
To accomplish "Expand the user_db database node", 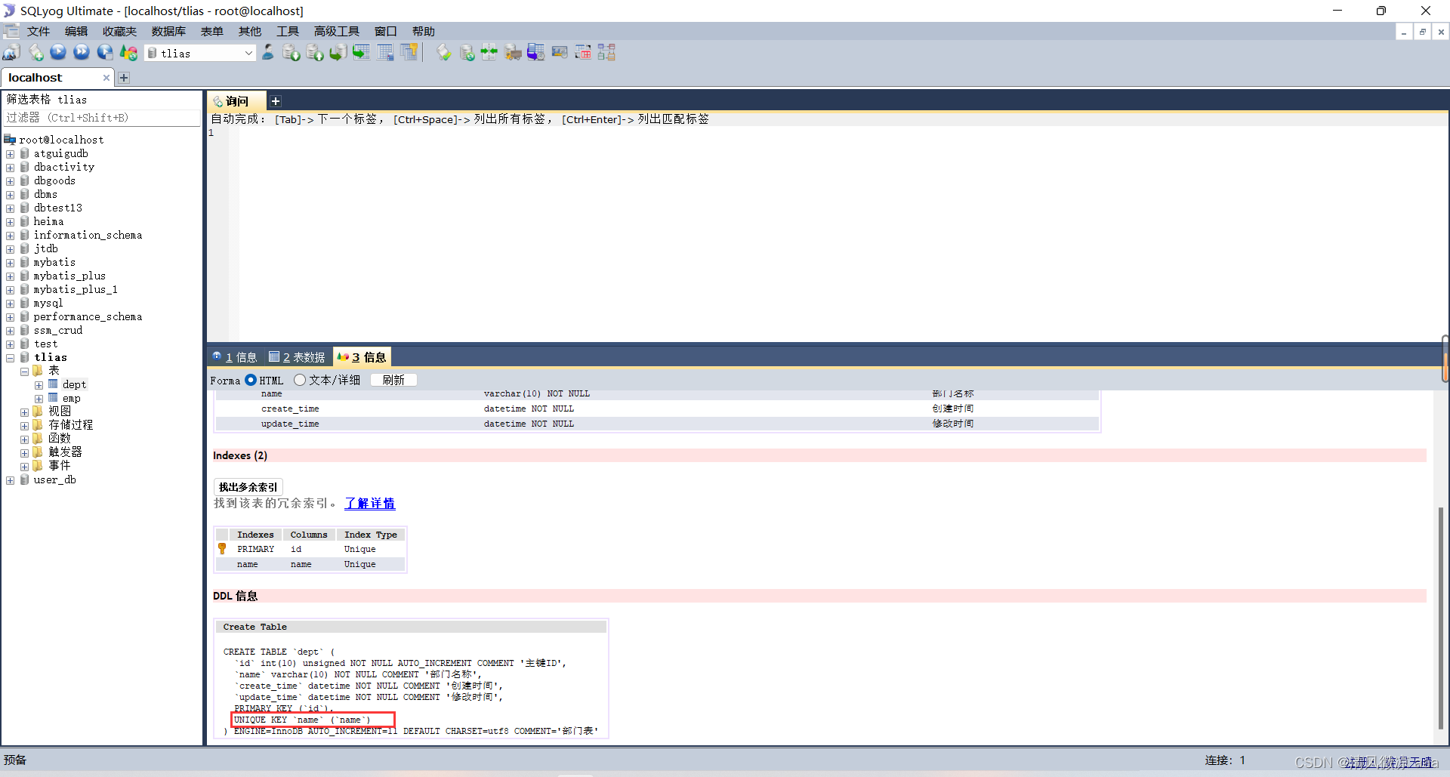I will [x=10, y=480].
